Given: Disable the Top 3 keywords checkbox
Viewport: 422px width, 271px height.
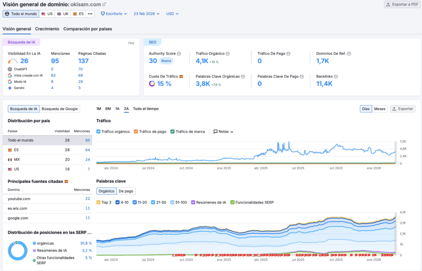Looking at the screenshot, I should [98, 202].
